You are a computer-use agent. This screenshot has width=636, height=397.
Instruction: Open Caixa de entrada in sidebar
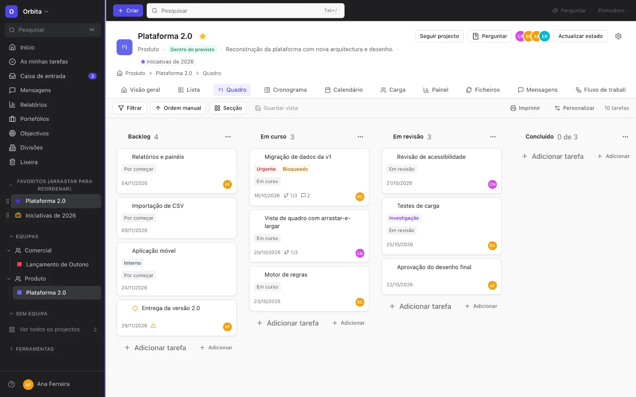coord(52,76)
